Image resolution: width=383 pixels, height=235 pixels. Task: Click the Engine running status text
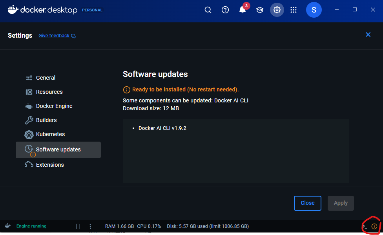coord(31,226)
